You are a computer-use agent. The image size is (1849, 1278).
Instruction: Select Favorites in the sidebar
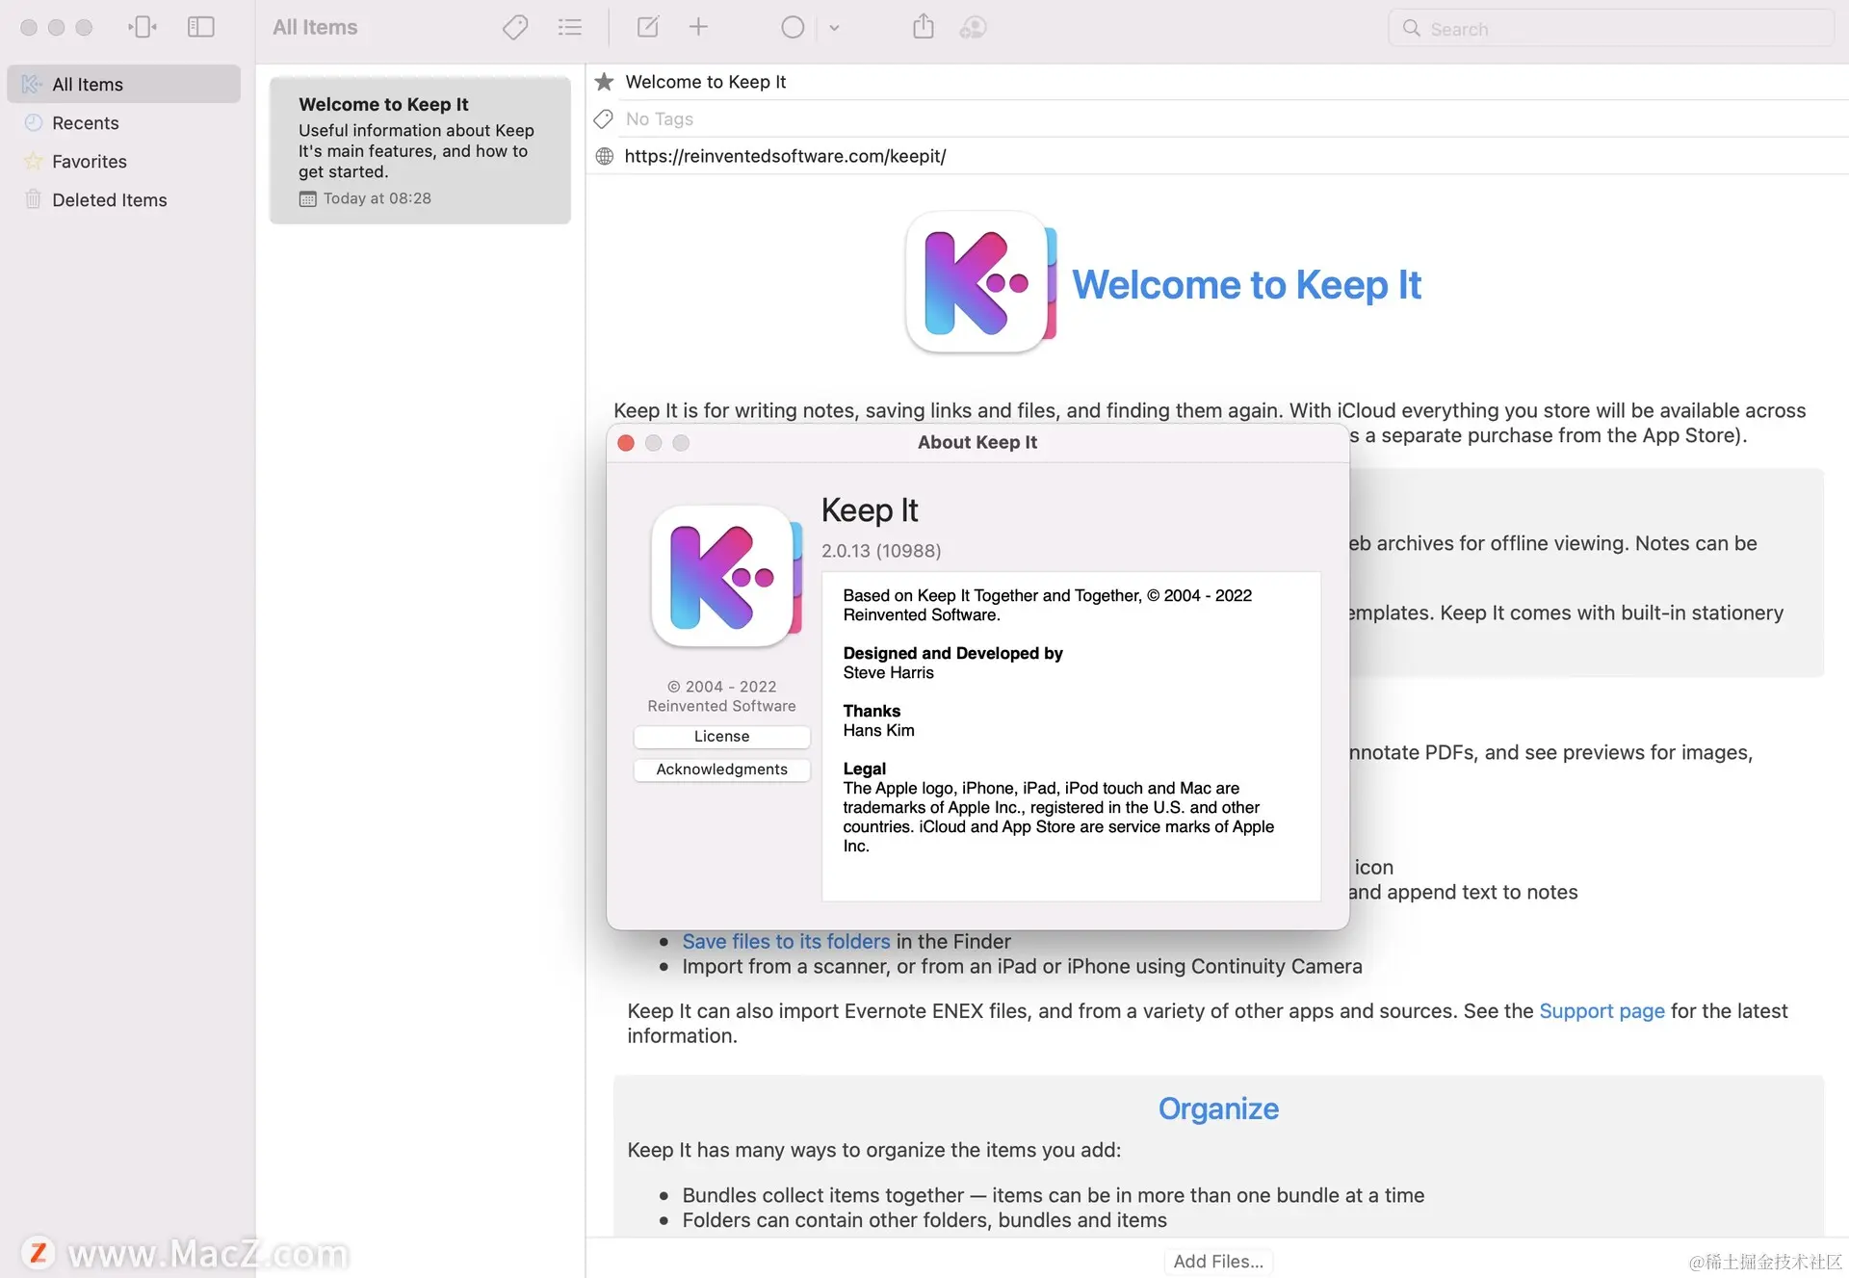(x=89, y=162)
